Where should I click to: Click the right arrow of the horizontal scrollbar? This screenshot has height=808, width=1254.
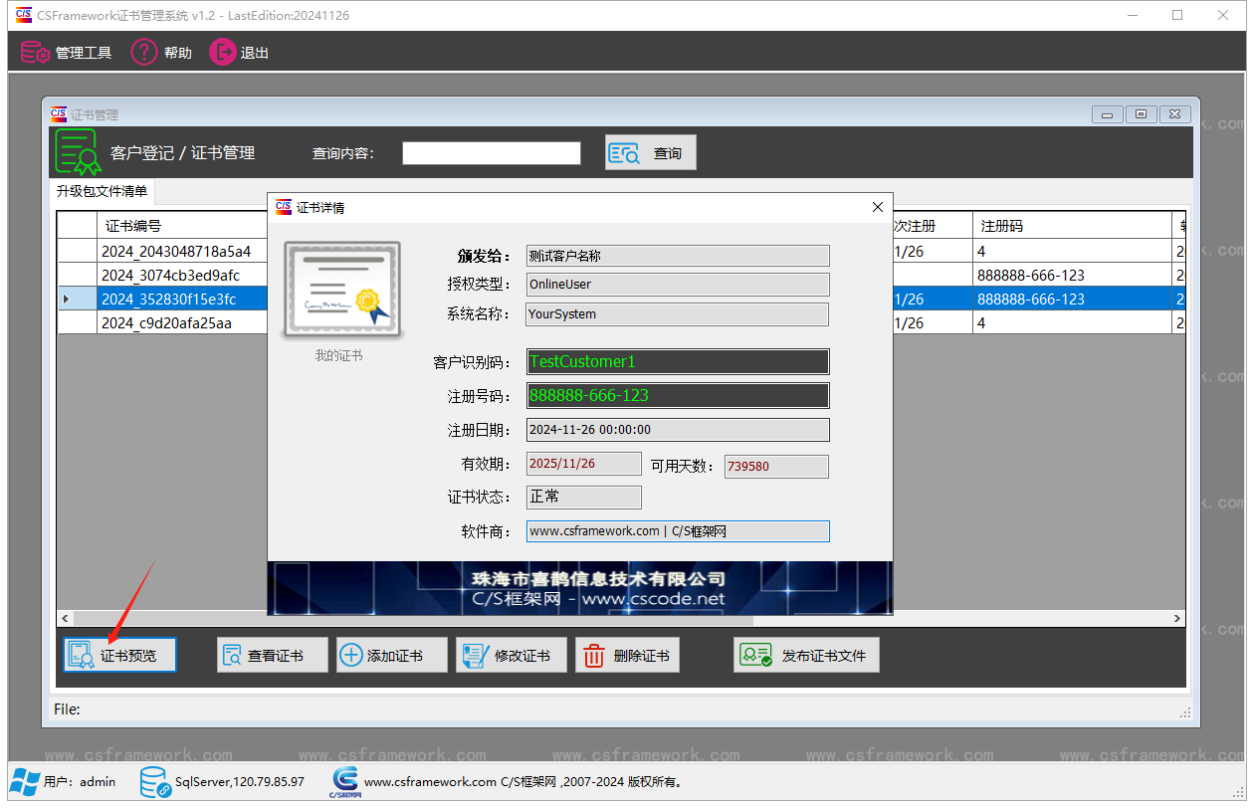(x=1176, y=619)
